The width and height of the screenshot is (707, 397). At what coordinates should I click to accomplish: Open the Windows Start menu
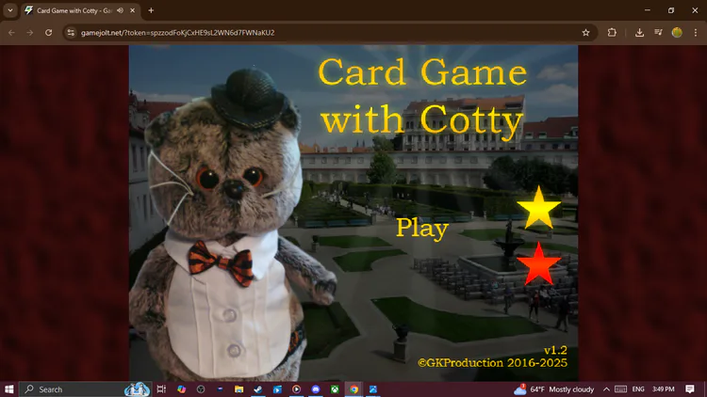(9, 389)
